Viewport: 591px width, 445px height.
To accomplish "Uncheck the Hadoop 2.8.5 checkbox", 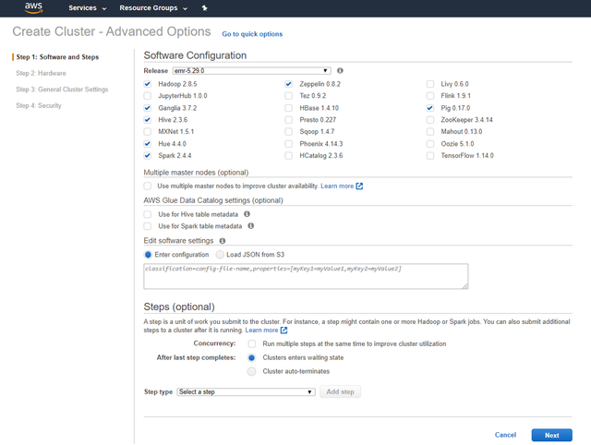I will (148, 84).
